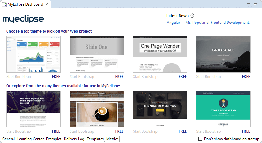Screen dimensions: 262x143
Task: Open the Business Casual coffee theme
Action: point(97,109)
